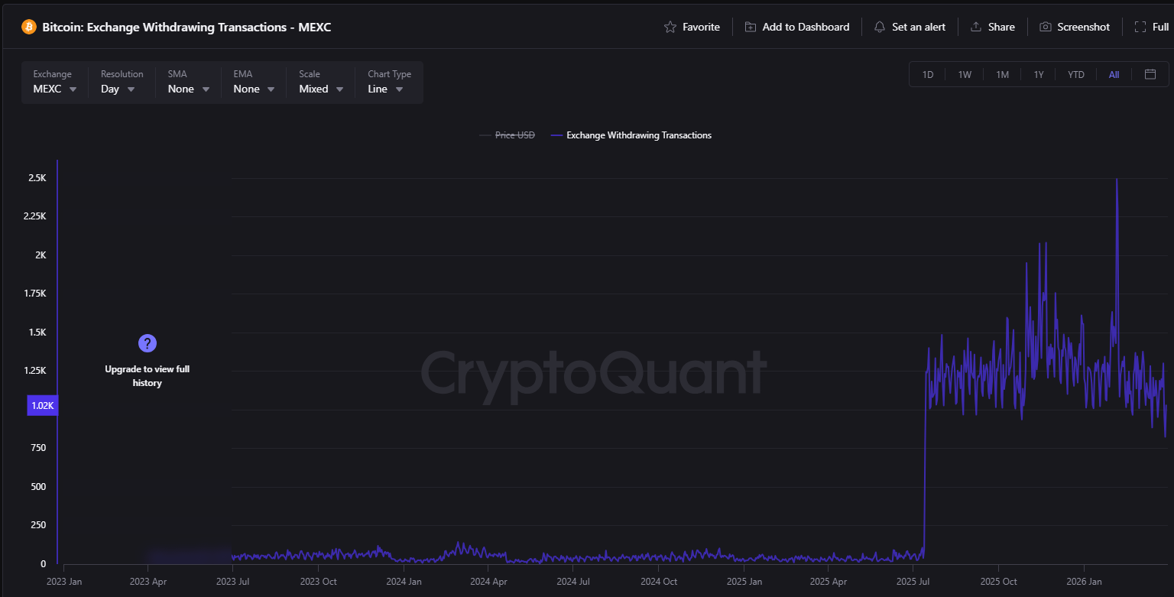Click the 2026 Jan x-axis label

(x=1083, y=582)
